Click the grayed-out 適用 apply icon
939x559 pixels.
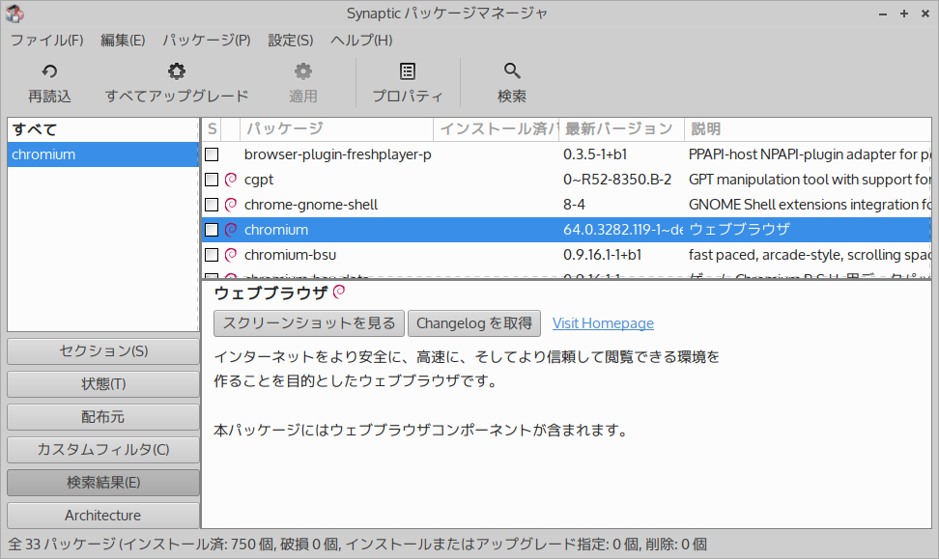[303, 70]
